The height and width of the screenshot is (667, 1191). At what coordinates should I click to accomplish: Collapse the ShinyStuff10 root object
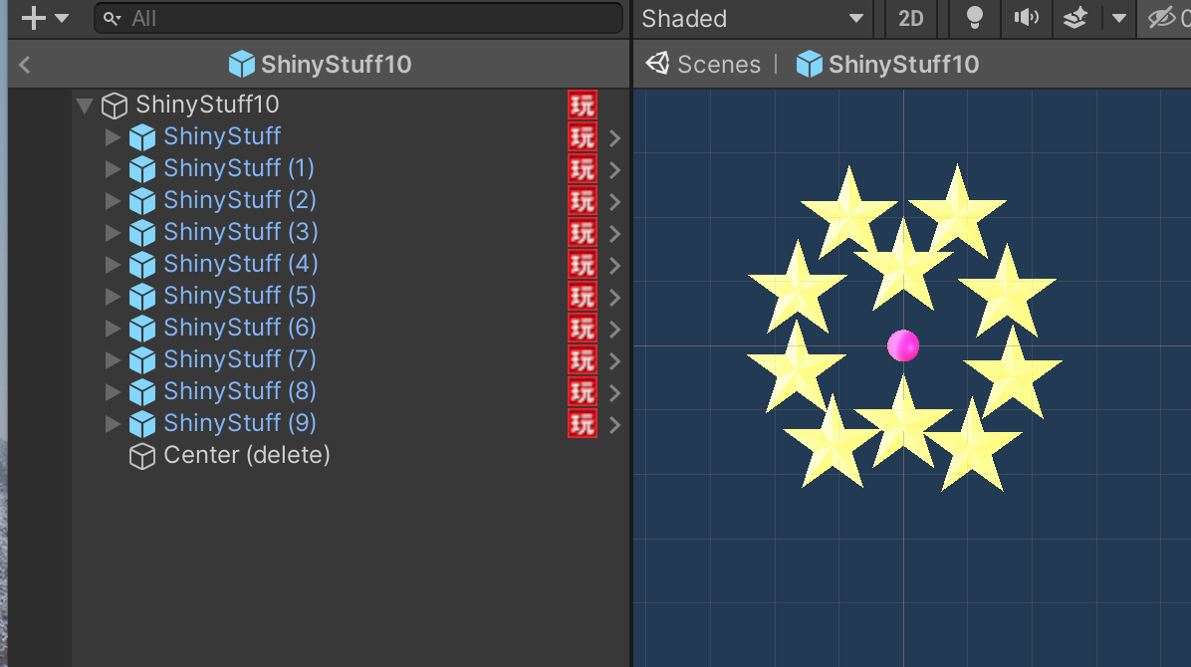click(85, 105)
